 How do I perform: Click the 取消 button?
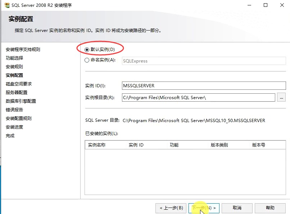[x=237, y=208]
